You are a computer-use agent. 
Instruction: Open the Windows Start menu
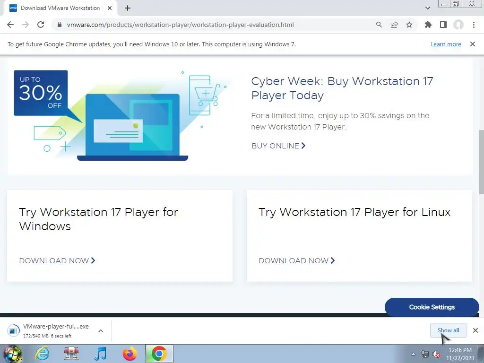12,354
